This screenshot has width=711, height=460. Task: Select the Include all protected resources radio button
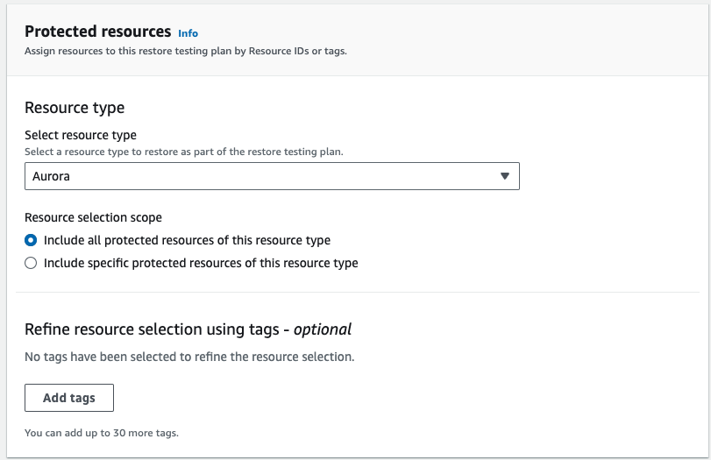(x=31, y=240)
